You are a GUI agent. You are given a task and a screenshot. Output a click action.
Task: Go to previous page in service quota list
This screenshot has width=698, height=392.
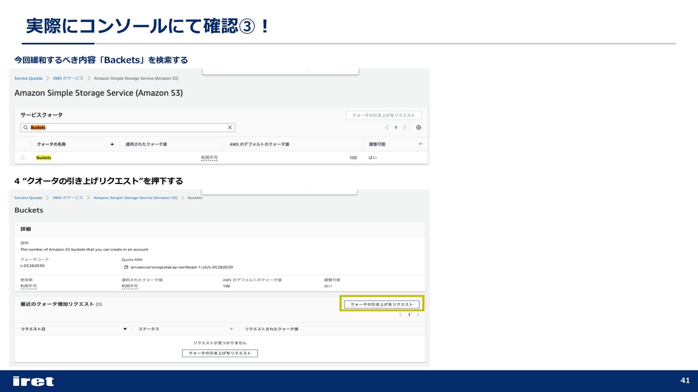click(x=387, y=127)
